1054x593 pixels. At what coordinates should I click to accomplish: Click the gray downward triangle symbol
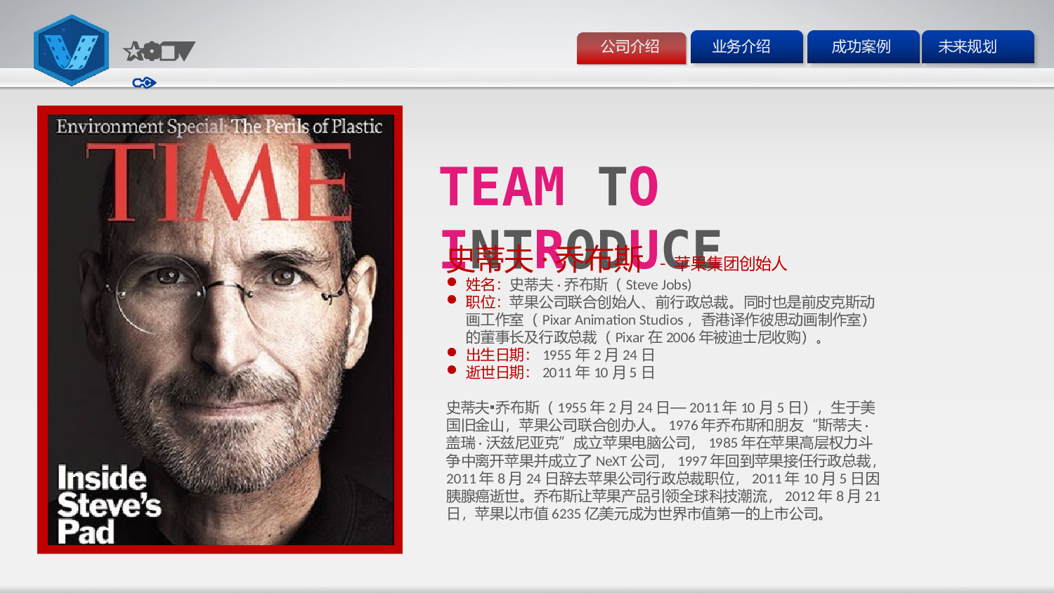coord(186,51)
